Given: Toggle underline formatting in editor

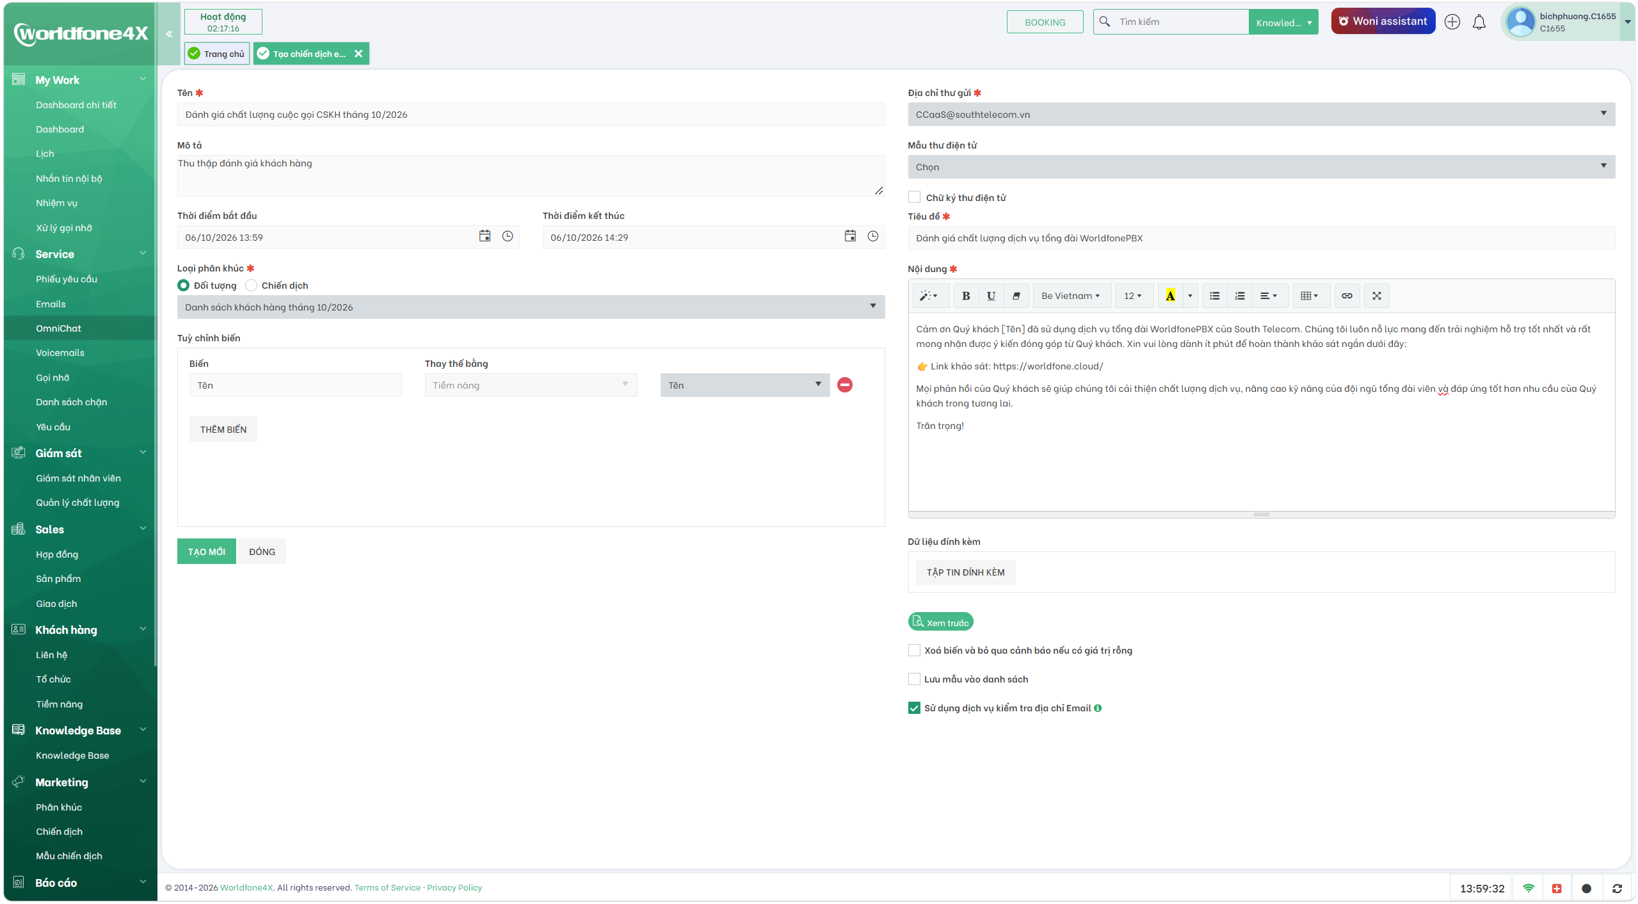Looking at the screenshot, I should (x=991, y=296).
